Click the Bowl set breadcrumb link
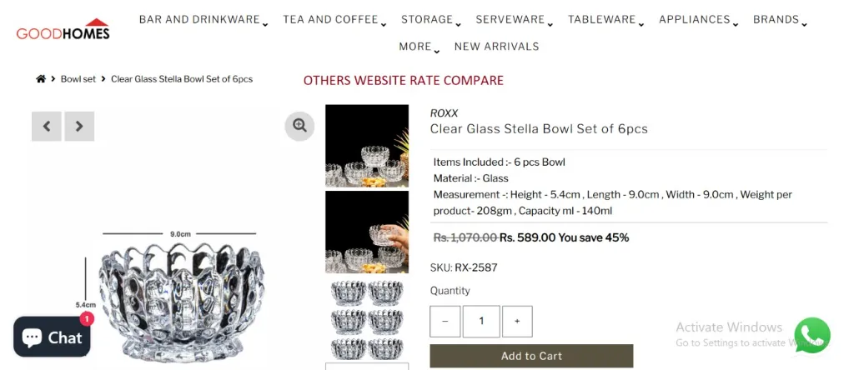The image size is (854, 370). coord(78,79)
